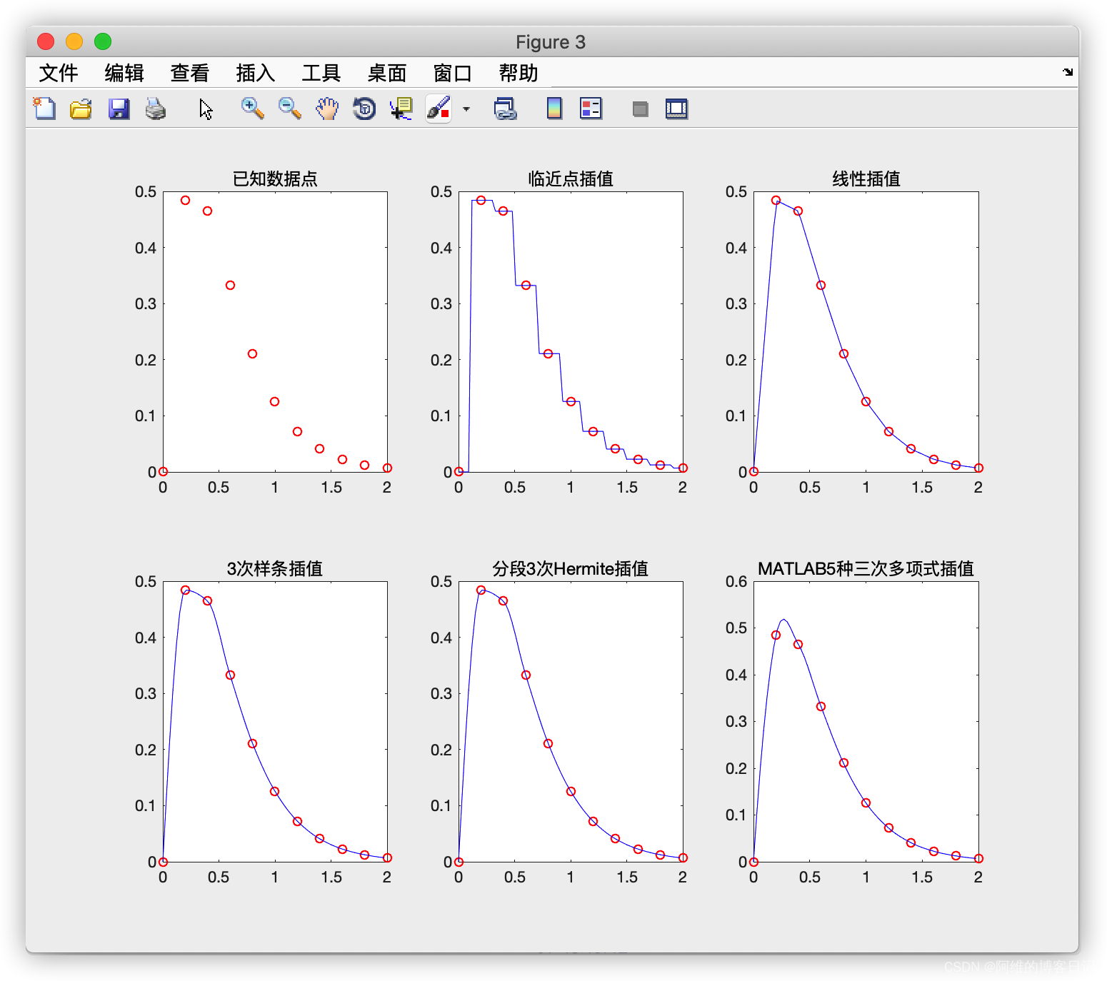The height and width of the screenshot is (981, 1107).
Task: Maximize Figure 3 with the green button
Action: (x=103, y=41)
